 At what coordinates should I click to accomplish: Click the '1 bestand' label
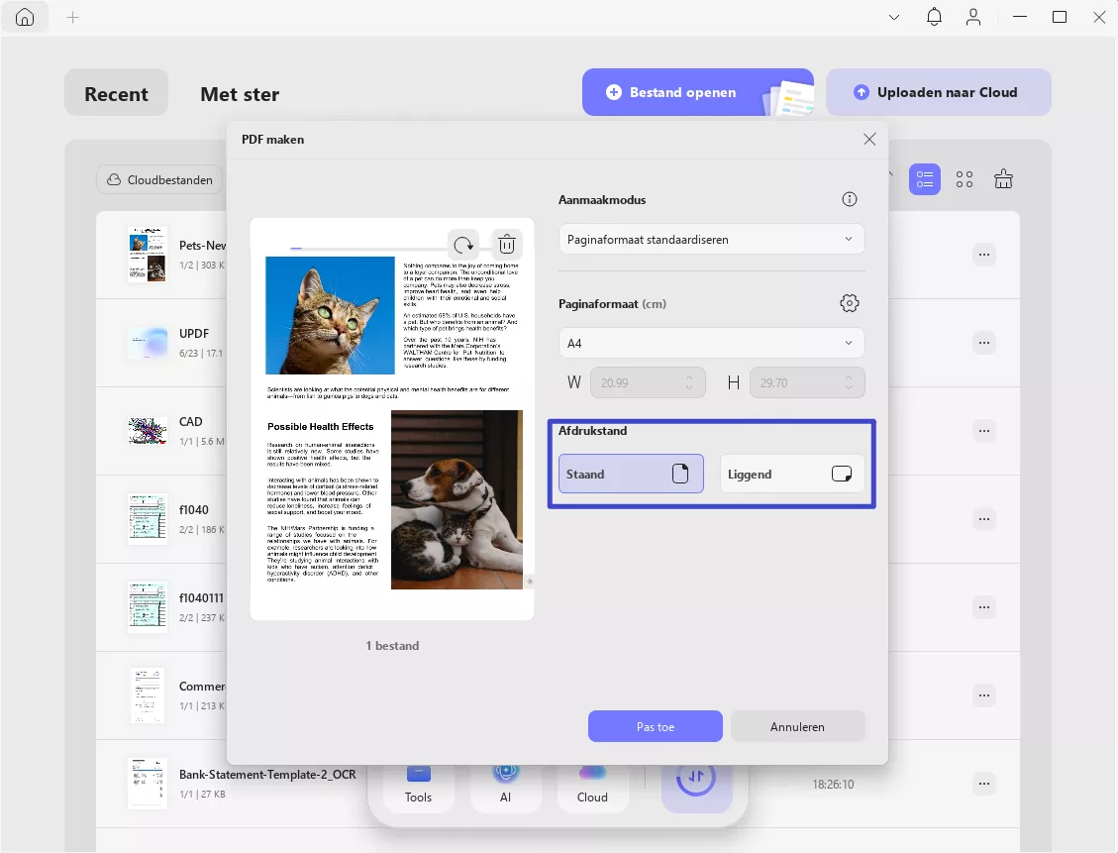pos(392,646)
